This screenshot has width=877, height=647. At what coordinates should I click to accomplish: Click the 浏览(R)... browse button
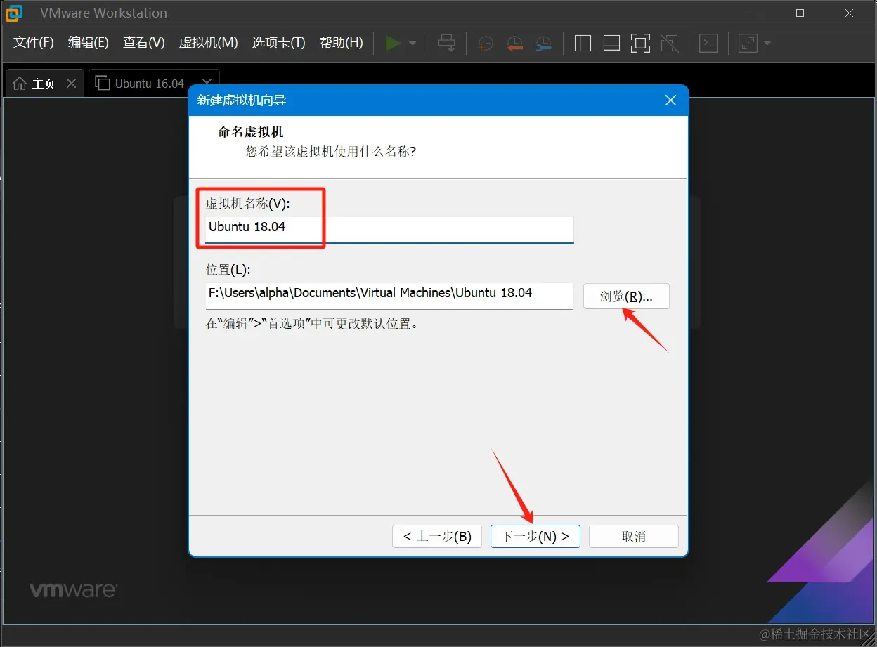(x=626, y=296)
